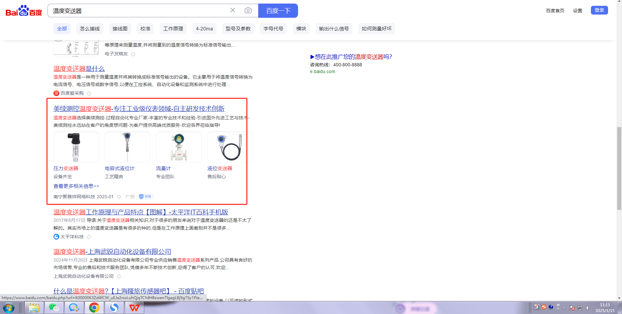Expand dropdown next to 百度爱采购 source
The image size is (622, 314).
(x=89, y=93)
